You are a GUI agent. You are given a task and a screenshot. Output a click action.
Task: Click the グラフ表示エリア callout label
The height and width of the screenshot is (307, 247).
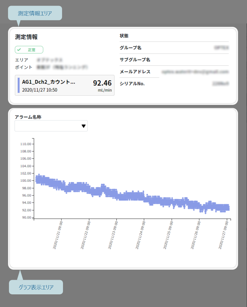click(36, 287)
